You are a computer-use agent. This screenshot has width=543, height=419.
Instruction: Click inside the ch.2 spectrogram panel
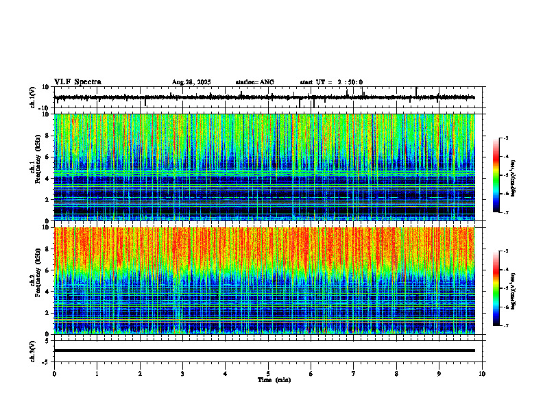[264, 281]
